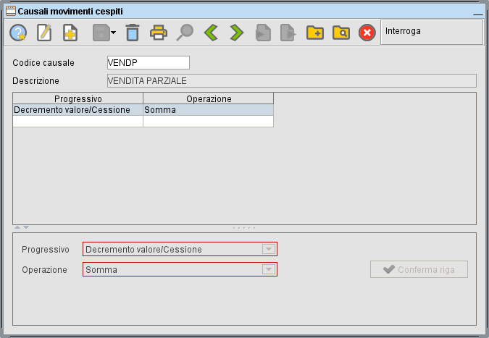Click the magnifying glass search icon
This screenshot has height=338, width=489.
pyautogui.click(x=185, y=33)
